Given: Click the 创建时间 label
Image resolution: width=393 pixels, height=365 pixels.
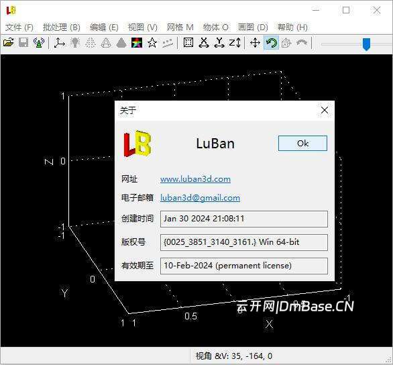Looking at the screenshot, I should point(137,219).
